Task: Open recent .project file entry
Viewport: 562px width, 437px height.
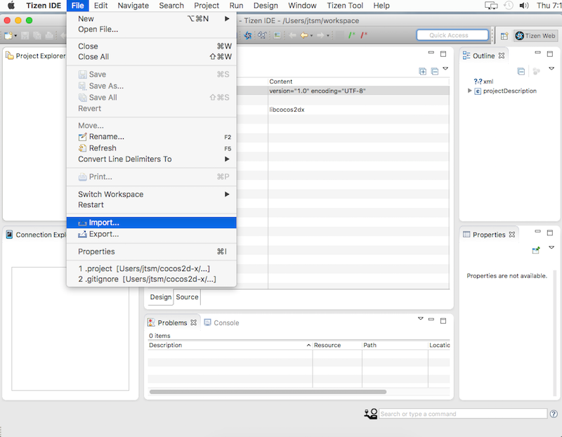Action: (x=144, y=268)
